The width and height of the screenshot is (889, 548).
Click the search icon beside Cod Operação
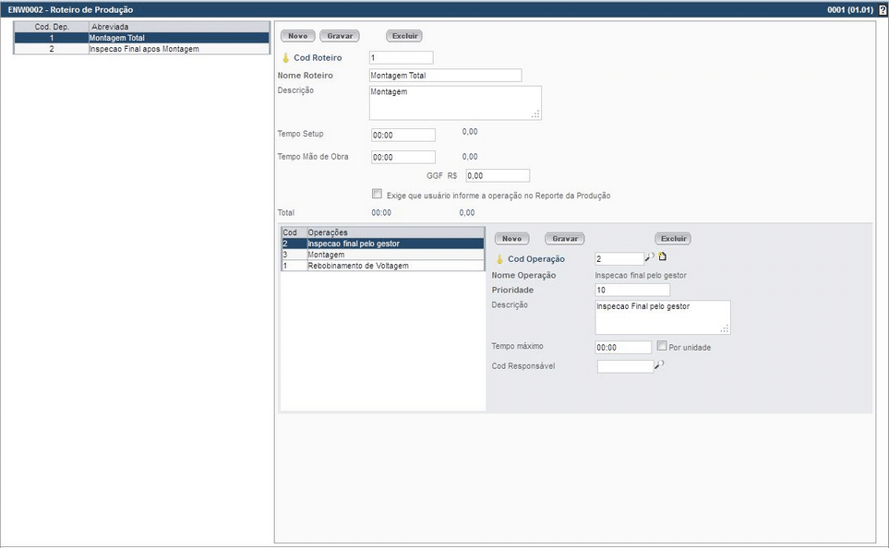(x=649, y=257)
